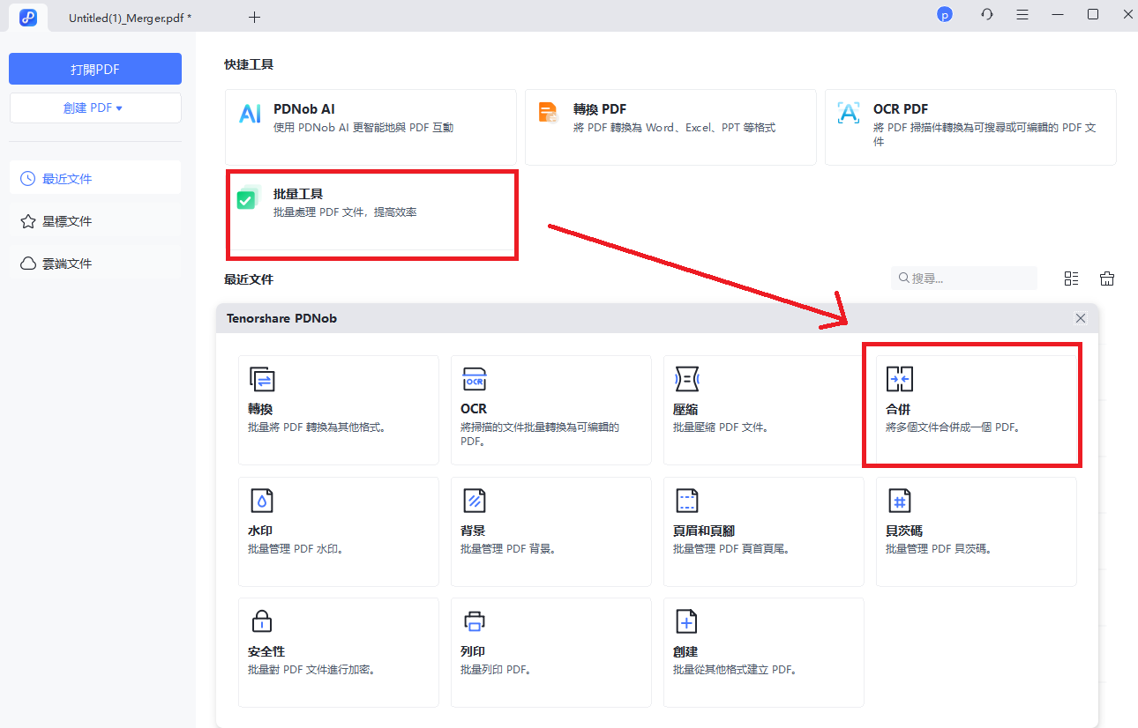Select the batch Print (列印) tool
The height and width of the screenshot is (728, 1138).
point(550,652)
